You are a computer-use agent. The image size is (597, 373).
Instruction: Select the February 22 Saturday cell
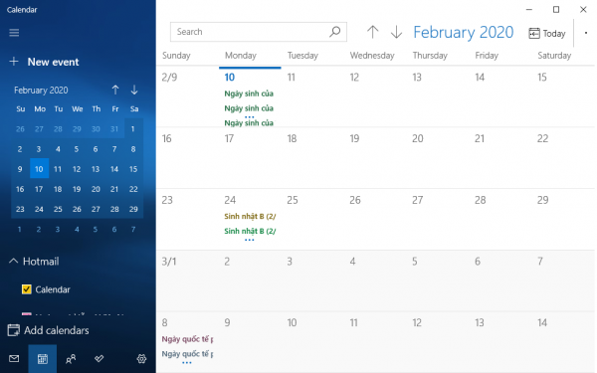(x=563, y=158)
